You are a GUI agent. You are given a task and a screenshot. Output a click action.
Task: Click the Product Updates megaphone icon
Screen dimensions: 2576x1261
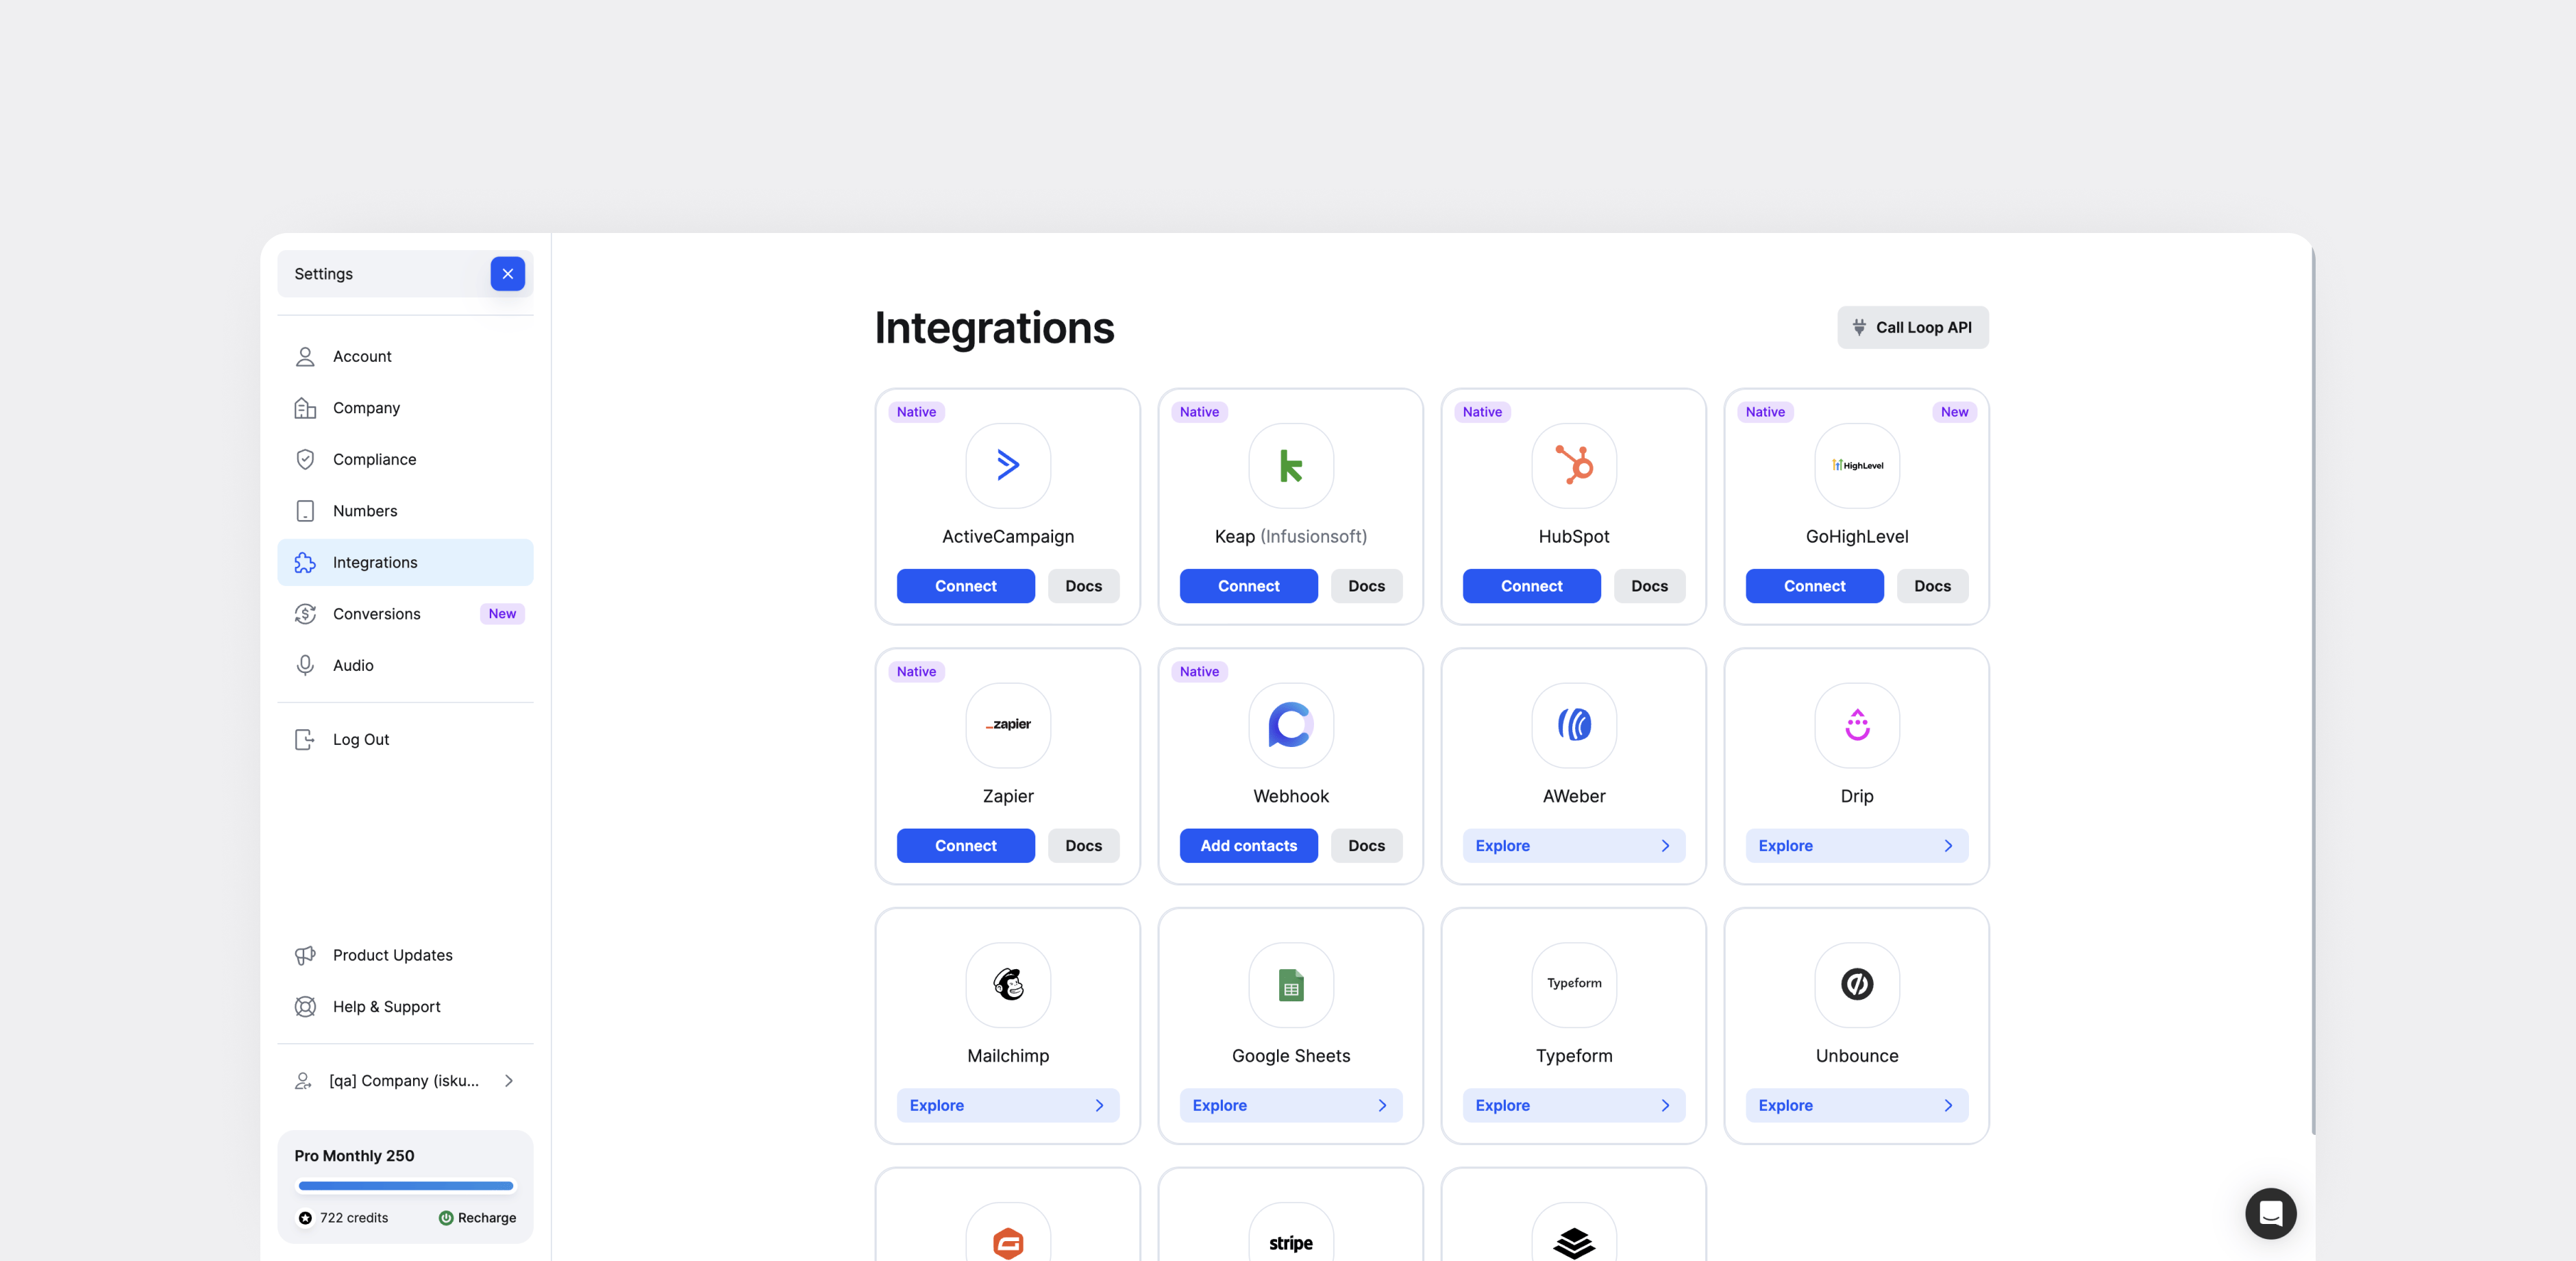[x=305, y=956]
